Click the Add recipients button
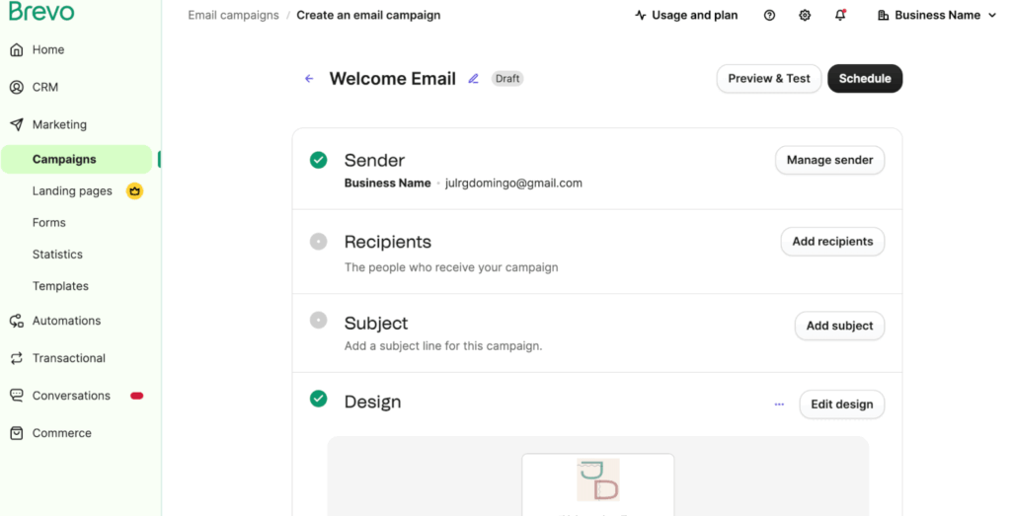 (x=832, y=242)
